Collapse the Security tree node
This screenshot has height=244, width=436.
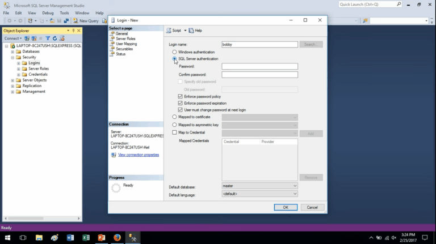click(12, 57)
